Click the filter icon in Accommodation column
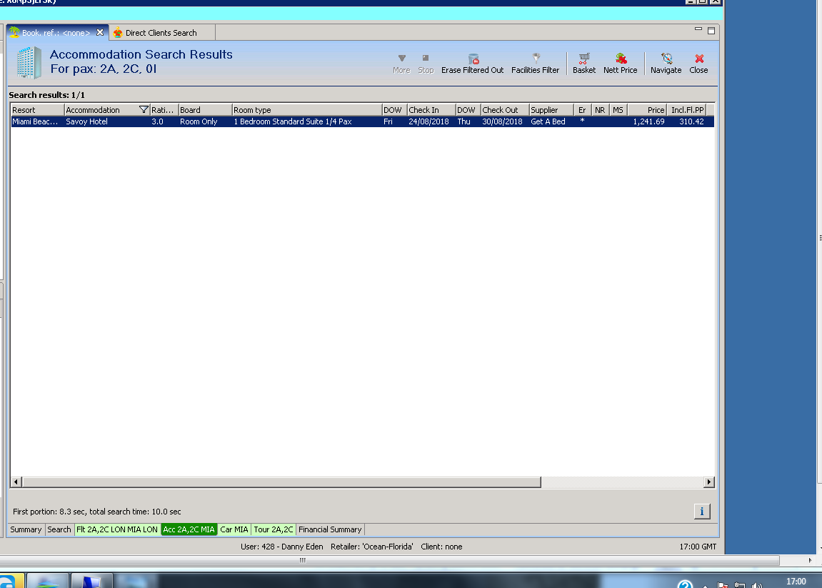Viewport: 822px width, 588px height. (144, 109)
